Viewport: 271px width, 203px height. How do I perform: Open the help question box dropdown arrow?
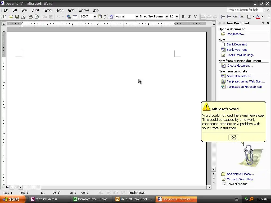coord(264,10)
